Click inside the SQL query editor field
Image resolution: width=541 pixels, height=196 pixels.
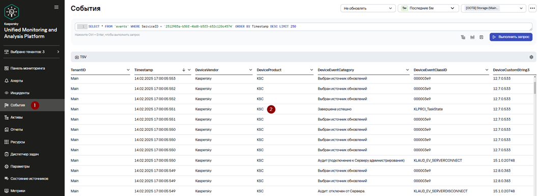click(304, 26)
